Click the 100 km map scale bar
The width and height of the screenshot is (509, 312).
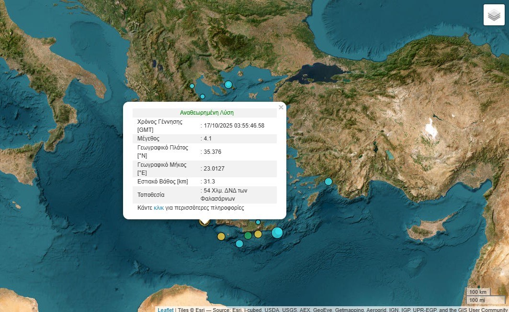(x=478, y=292)
